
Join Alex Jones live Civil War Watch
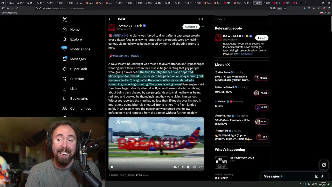pyautogui.click(x=241, y=76)
